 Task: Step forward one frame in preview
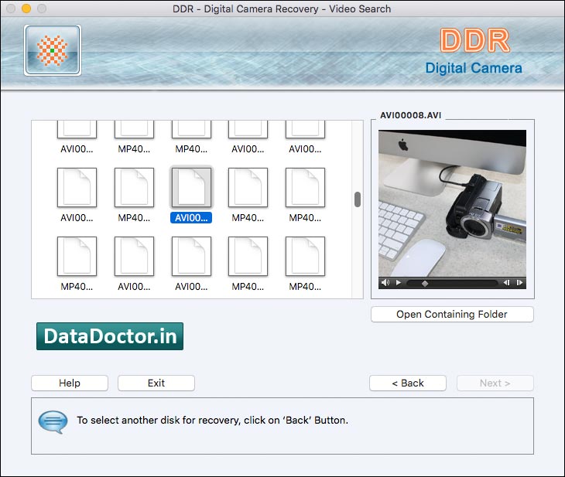click(x=519, y=283)
